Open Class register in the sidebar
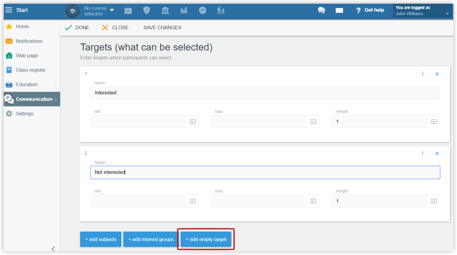Image resolution: width=457 pixels, height=255 pixels. tap(32, 70)
